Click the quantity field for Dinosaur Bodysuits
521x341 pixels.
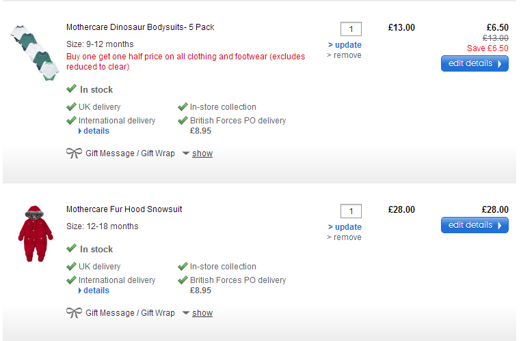pyautogui.click(x=351, y=29)
